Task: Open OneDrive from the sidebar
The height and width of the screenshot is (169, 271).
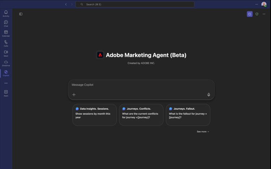Action: point(6,63)
